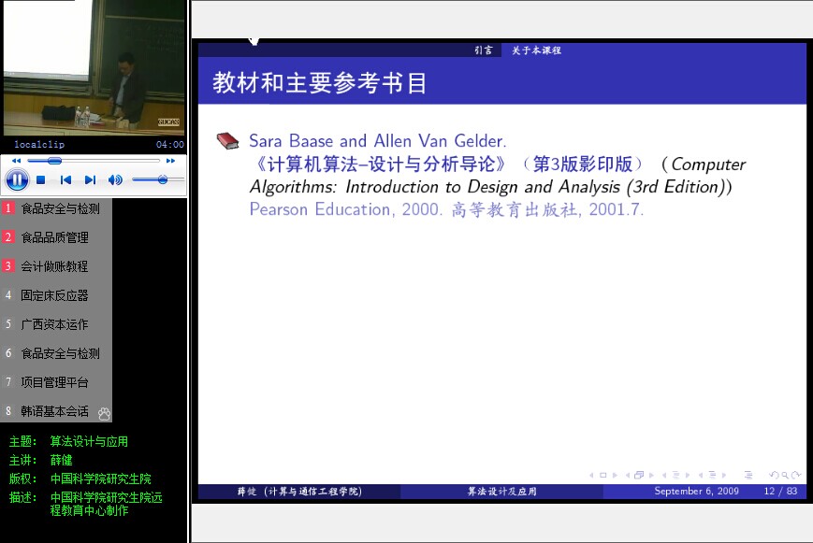The height and width of the screenshot is (543, 813).
Task: Click the 04:00 time display
Action: (x=170, y=145)
